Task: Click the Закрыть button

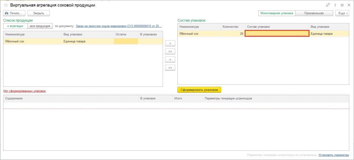Action: pyautogui.click(x=38, y=13)
